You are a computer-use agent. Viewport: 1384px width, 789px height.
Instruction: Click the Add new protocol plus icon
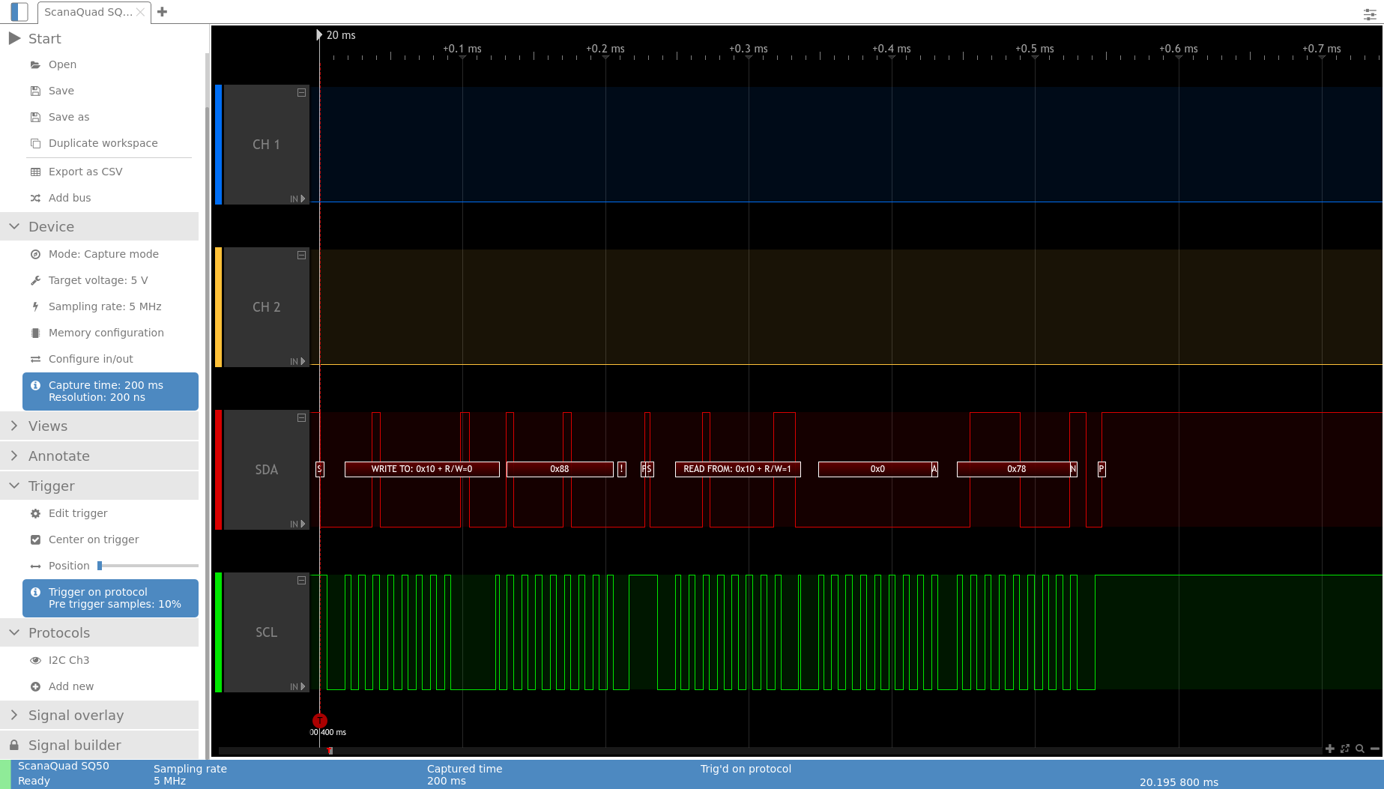point(35,686)
